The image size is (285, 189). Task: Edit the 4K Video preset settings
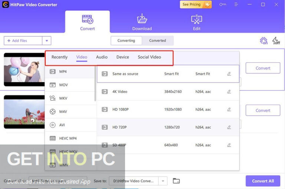point(229,92)
